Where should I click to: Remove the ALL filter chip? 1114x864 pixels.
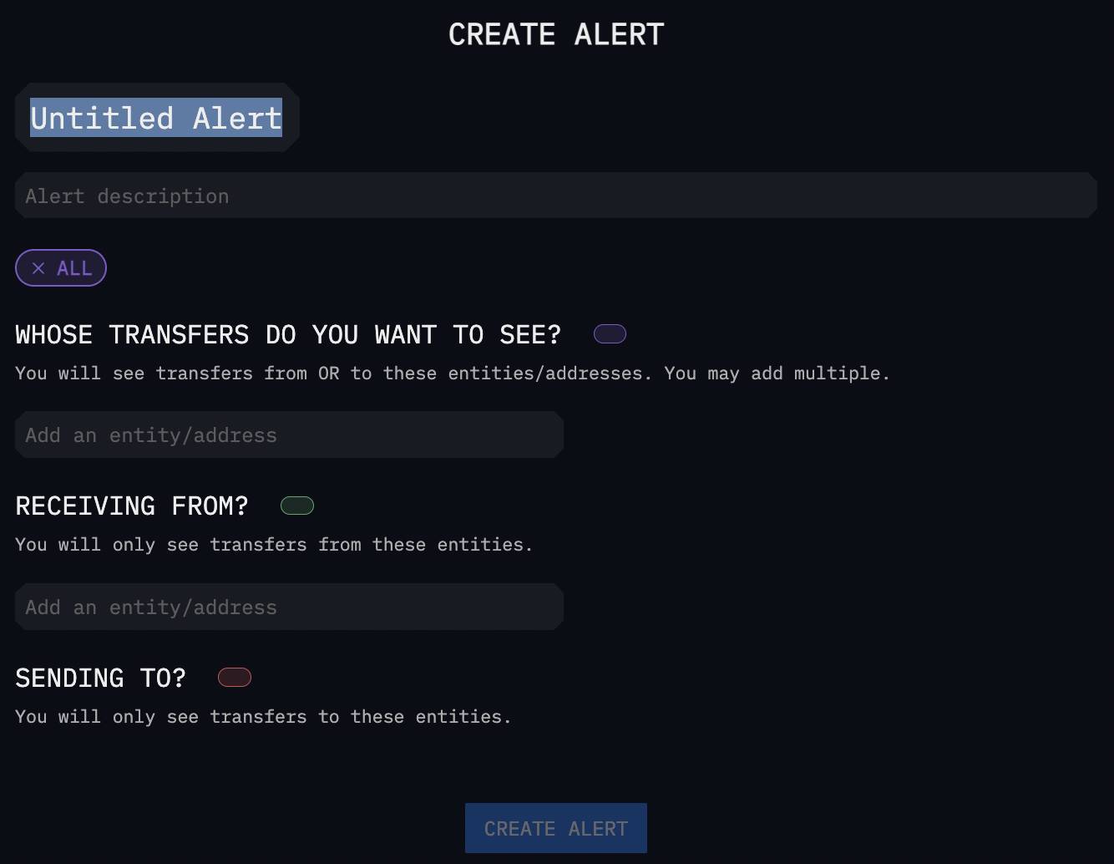(38, 268)
